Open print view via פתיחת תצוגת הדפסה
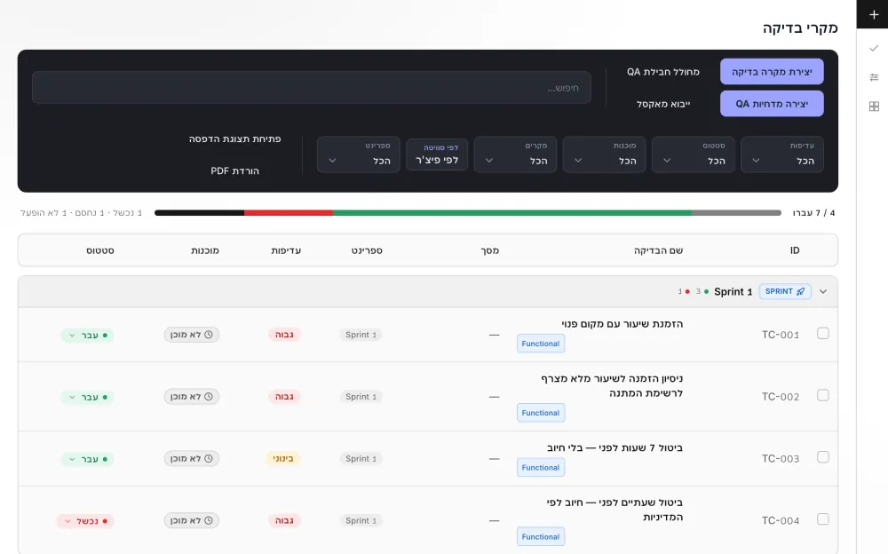The image size is (888, 554). click(x=235, y=138)
